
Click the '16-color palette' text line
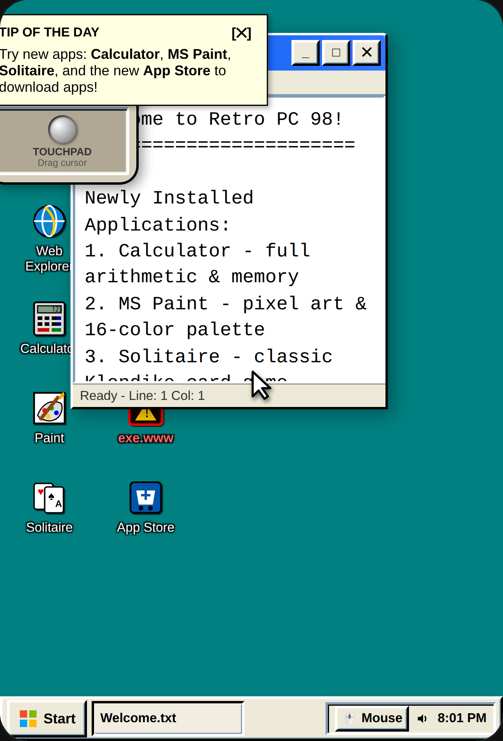[175, 330]
